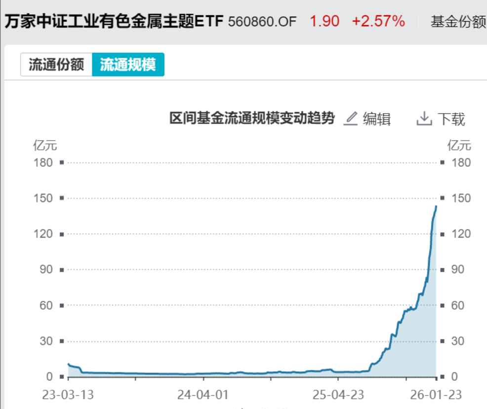Click the 编辑 text link
Screen dimensions: 487x409
click(377, 119)
